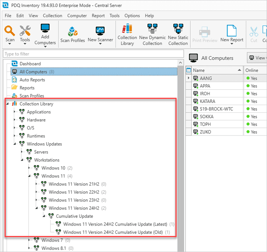Open the Tools toolbar dropdown arrow

point(25,44)
